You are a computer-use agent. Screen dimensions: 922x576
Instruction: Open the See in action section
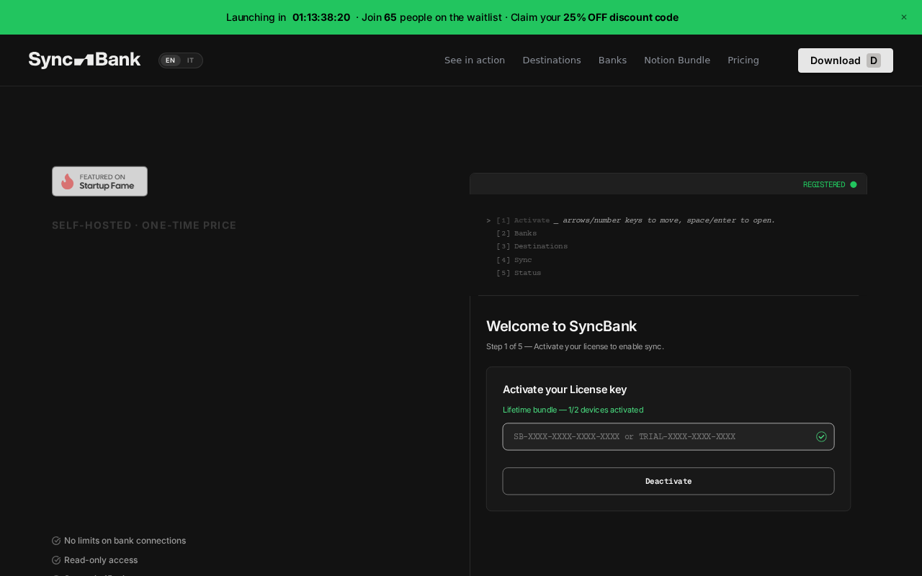475,60
